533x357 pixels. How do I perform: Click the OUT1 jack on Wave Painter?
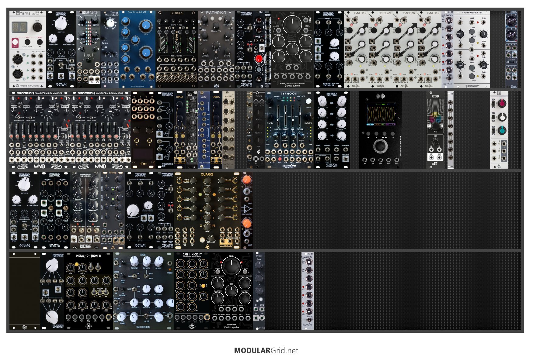point(388,160)
